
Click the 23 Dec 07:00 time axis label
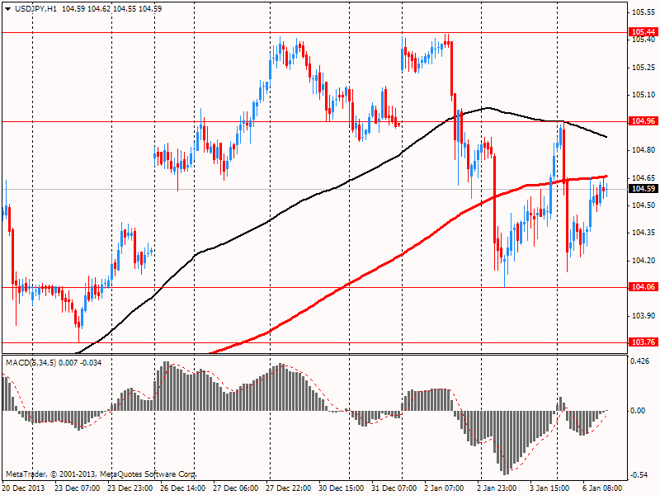(x=78, y=488)
